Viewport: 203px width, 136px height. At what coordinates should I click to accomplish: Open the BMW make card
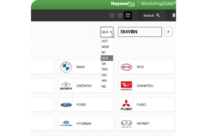point(86,67)
